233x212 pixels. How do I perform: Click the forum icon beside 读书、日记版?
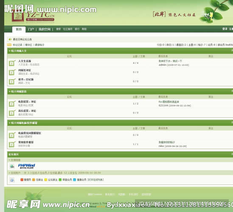point(12,81)
